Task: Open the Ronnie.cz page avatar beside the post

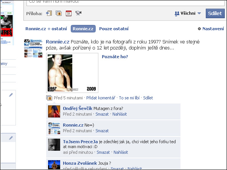Action: coord(33,48)
